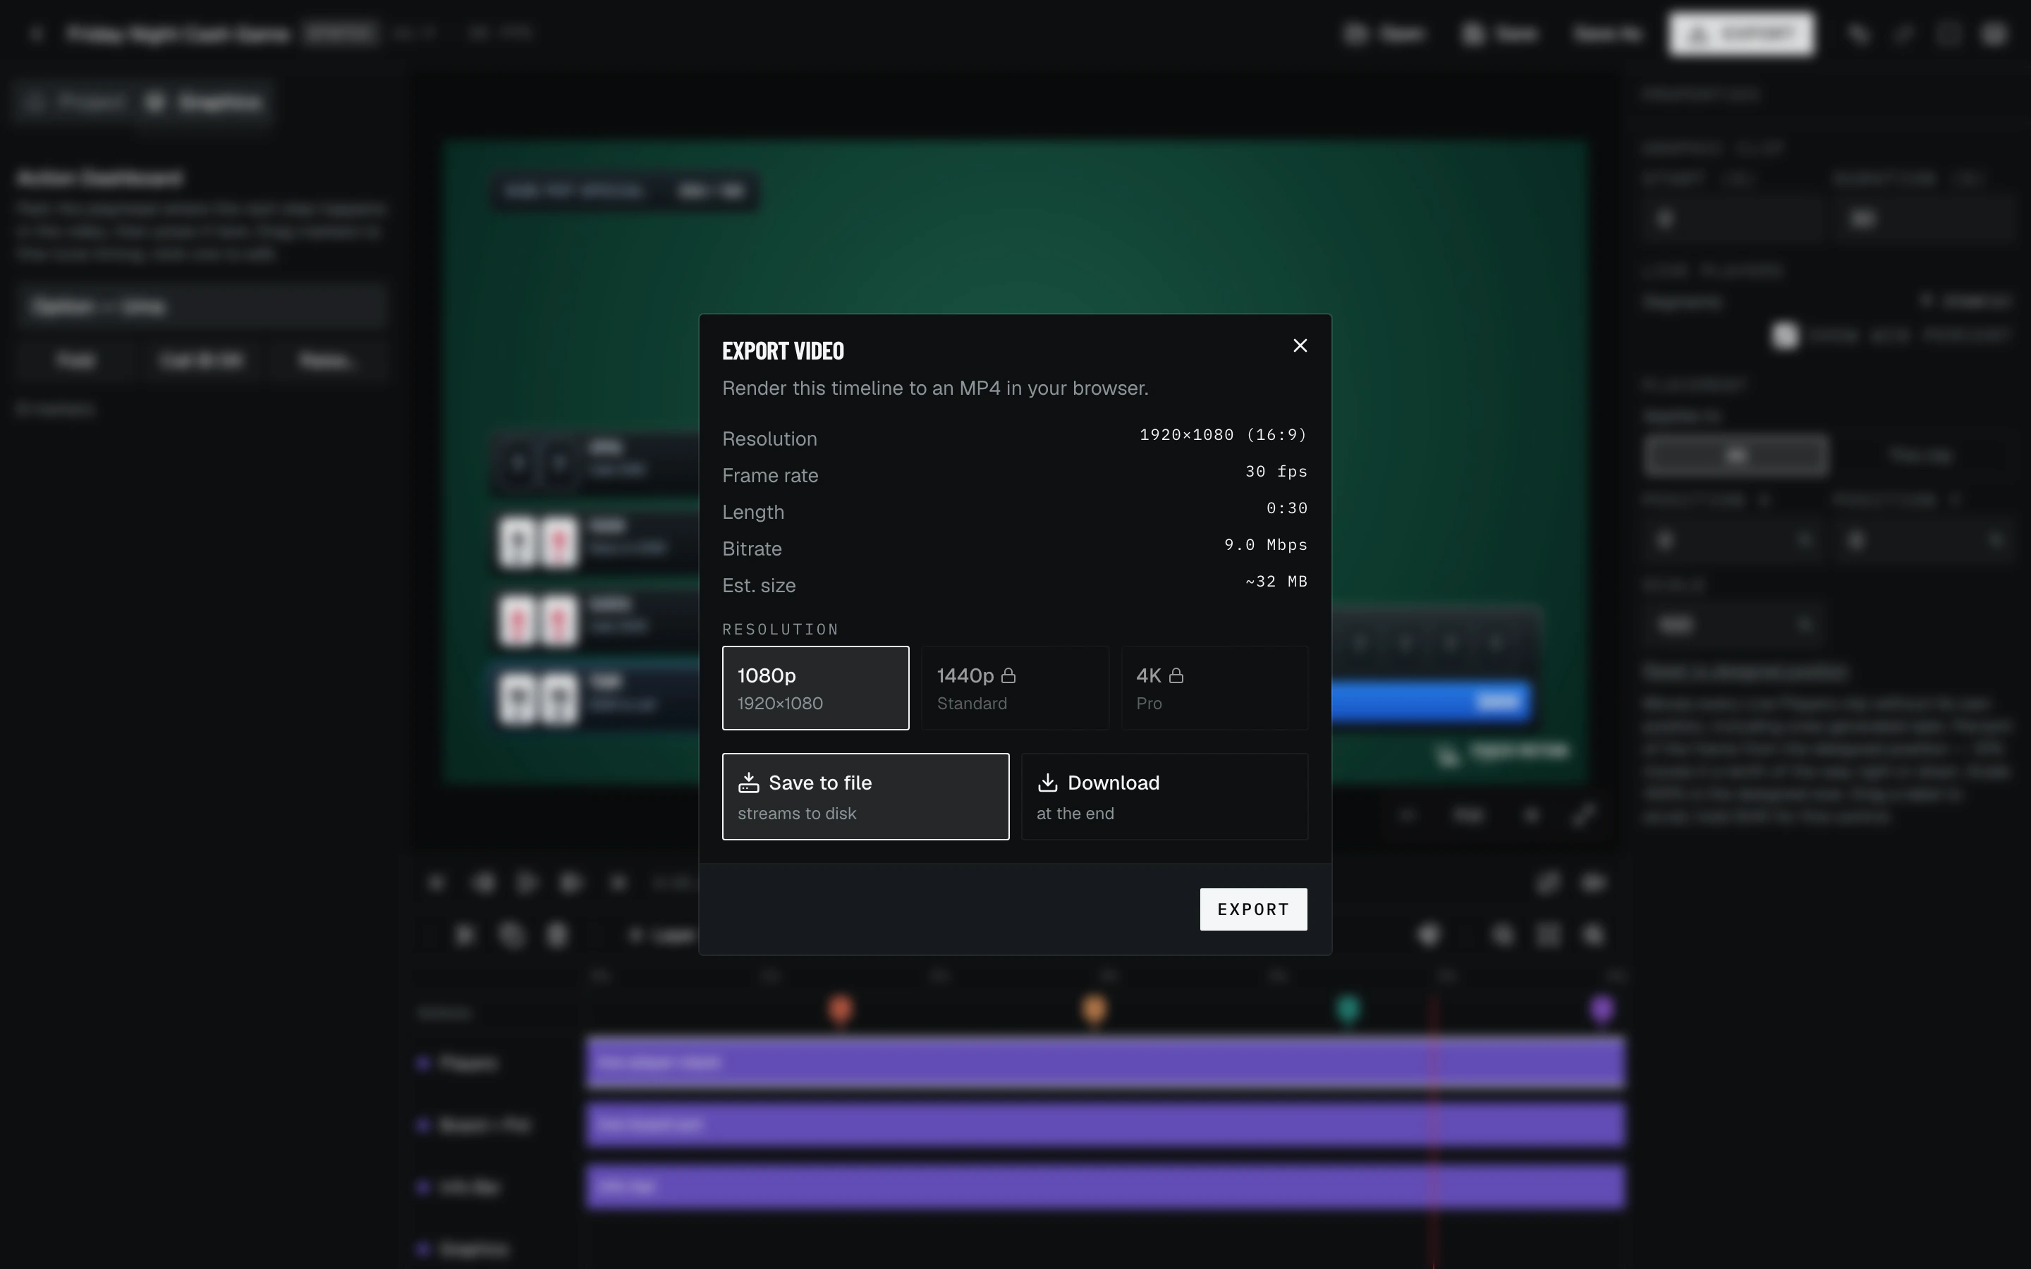Select Save to file output mode
Viewport: 2031px width, 1269px height.
pos(865,797)
